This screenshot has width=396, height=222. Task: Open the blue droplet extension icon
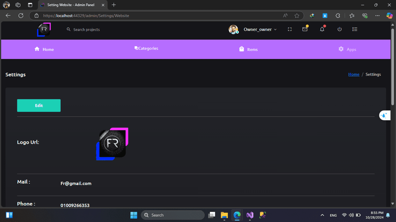pyautogui.click(x=325, y=15)
